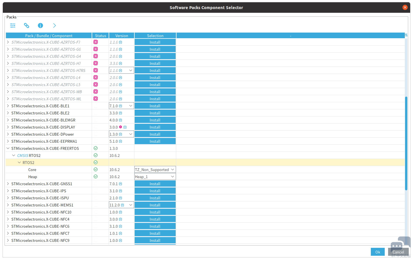Install the X-CUBE-AZRTOS-F7 pack
This screenshot has height=260, width=413.
point(155,42)
